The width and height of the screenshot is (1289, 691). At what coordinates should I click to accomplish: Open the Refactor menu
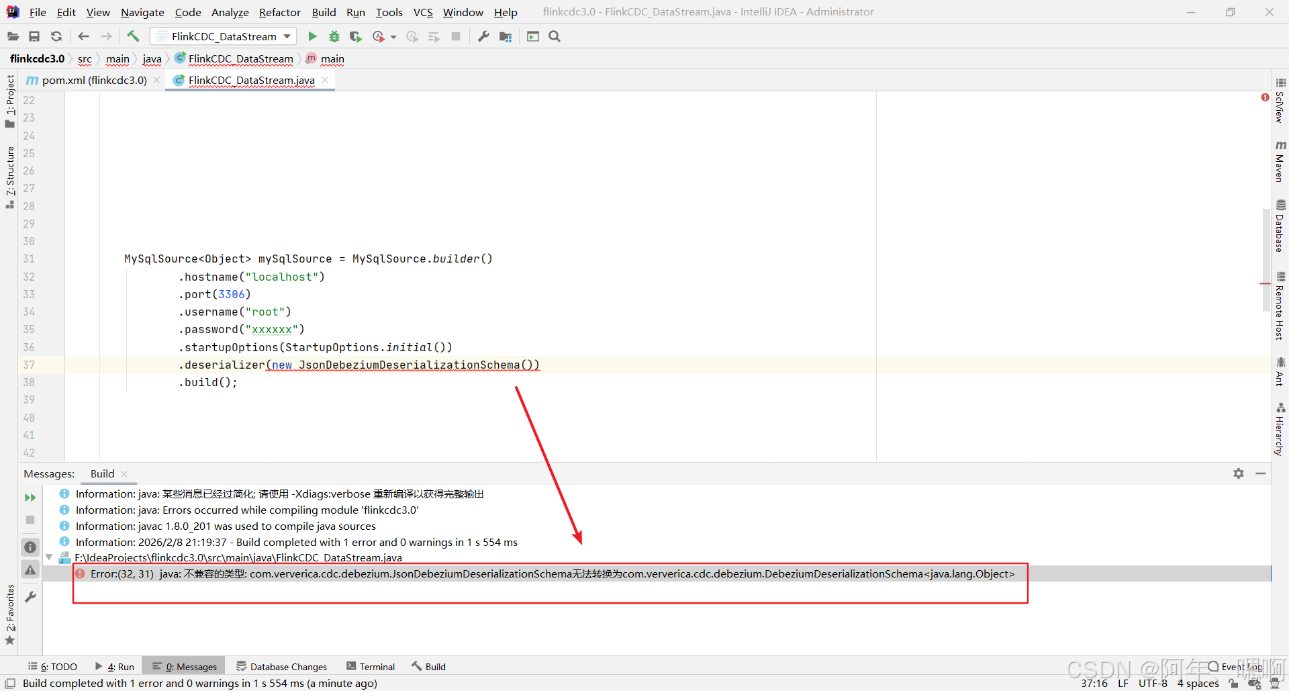(x=280, y=12)
